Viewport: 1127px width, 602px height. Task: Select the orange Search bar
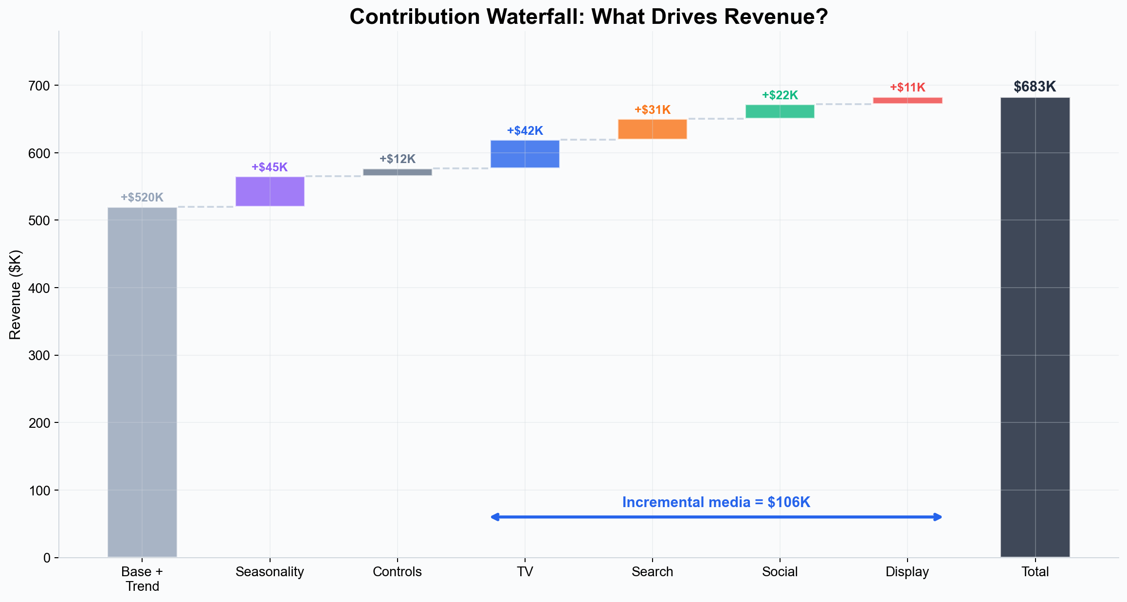pos(653,129)
